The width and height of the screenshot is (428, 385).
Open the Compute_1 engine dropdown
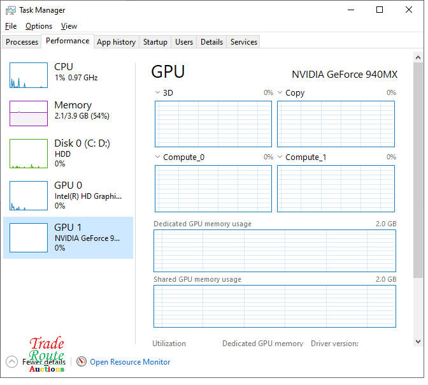pyautogui.click(x=280, y=157)
